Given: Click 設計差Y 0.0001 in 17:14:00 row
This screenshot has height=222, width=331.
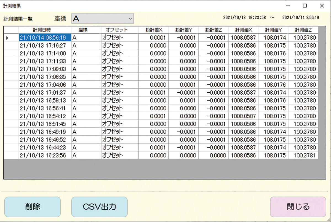Looking at the screenshot, I should tap(183, 53).
